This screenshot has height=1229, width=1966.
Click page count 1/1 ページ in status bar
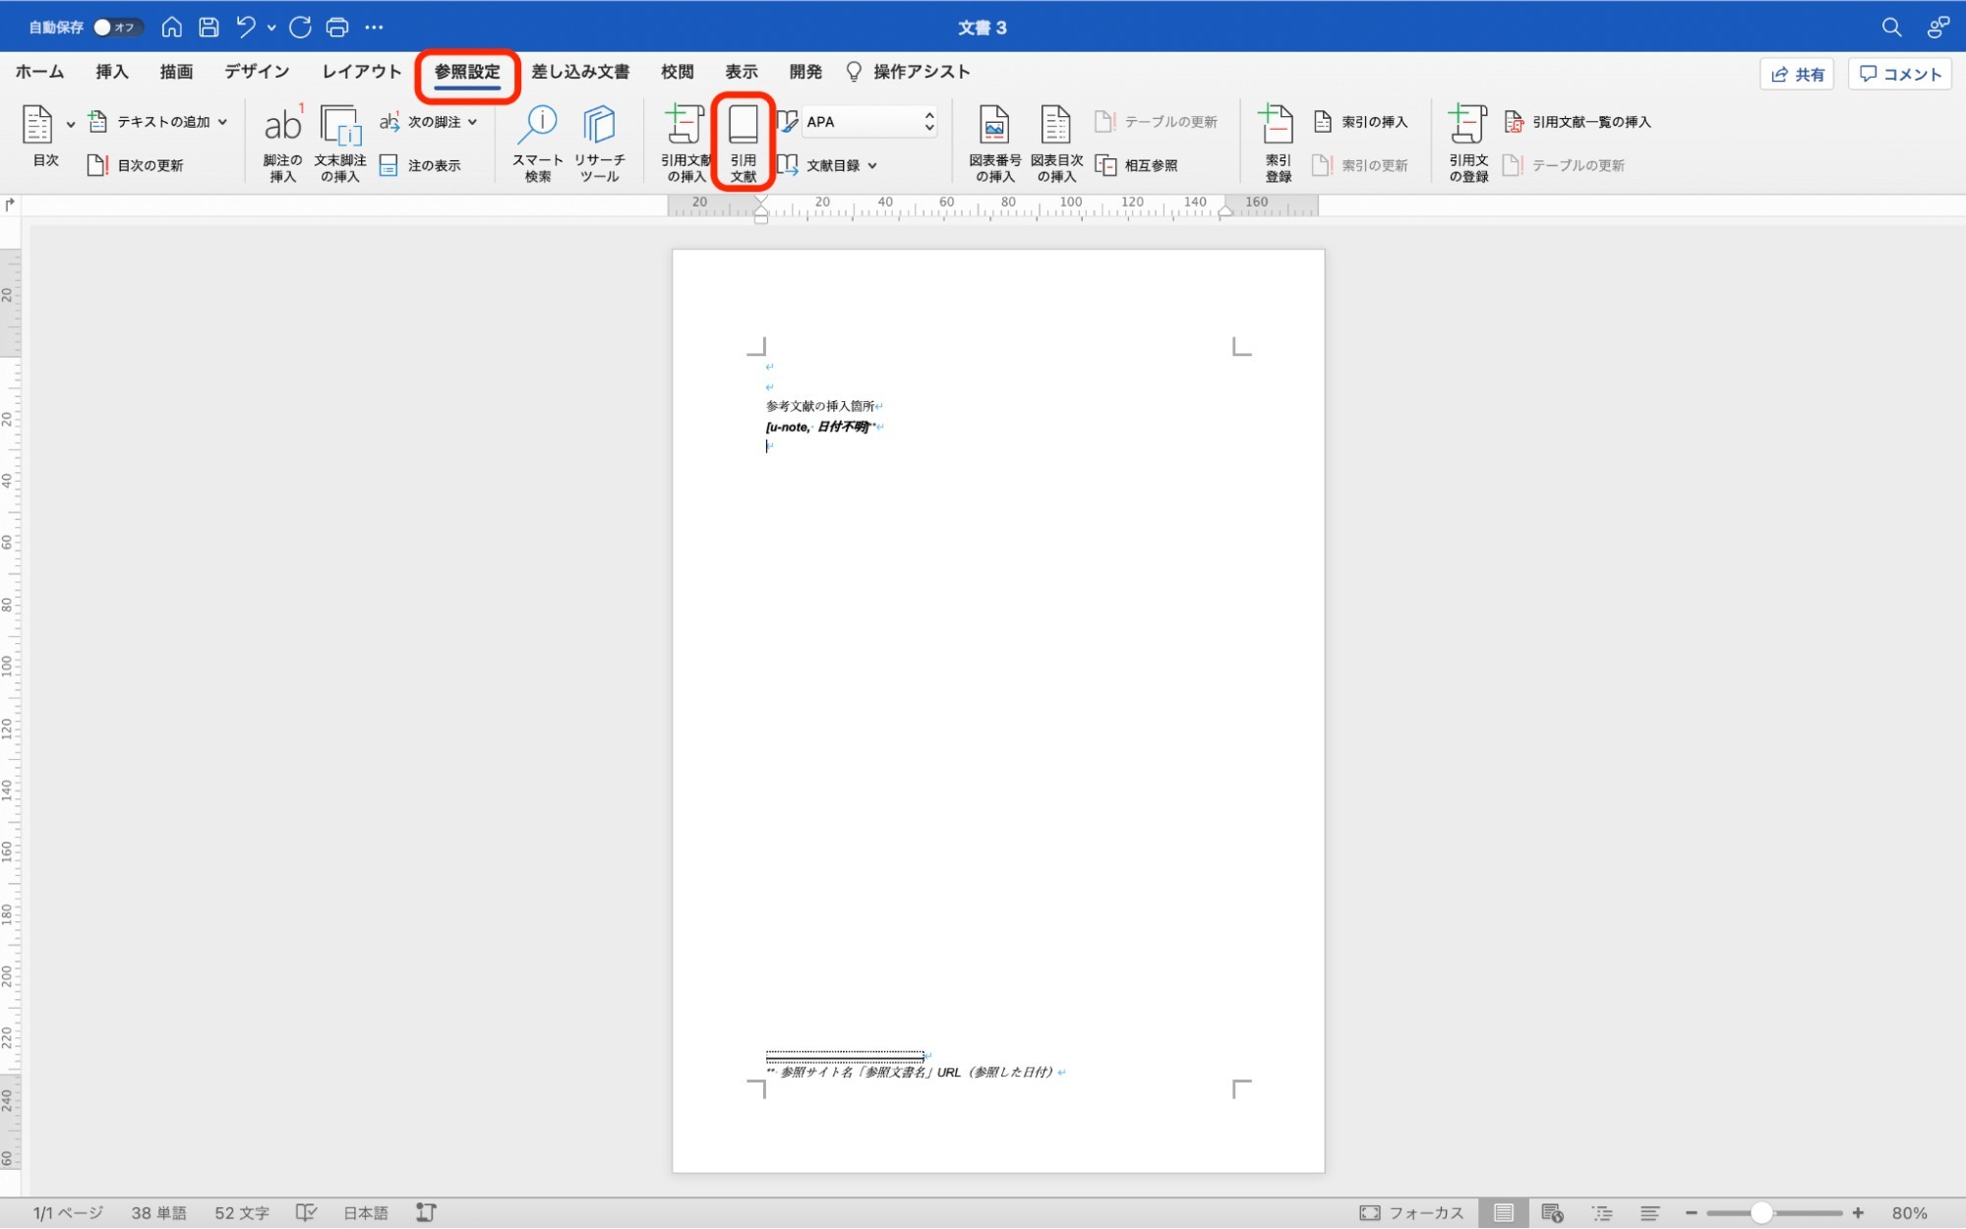68,1213
